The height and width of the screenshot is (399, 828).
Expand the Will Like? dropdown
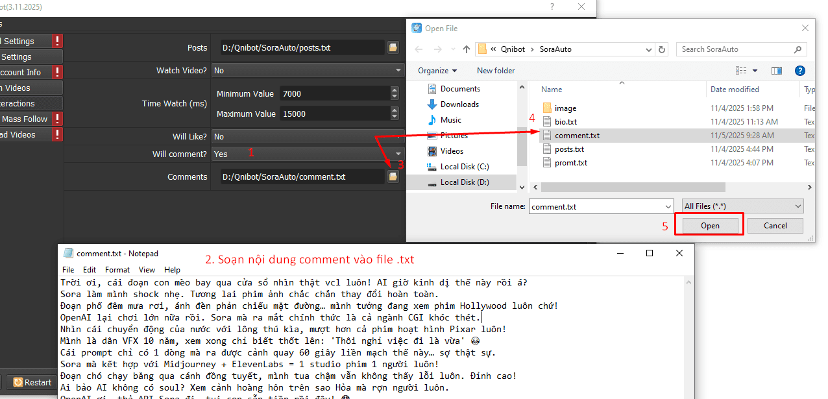point(308,136)
